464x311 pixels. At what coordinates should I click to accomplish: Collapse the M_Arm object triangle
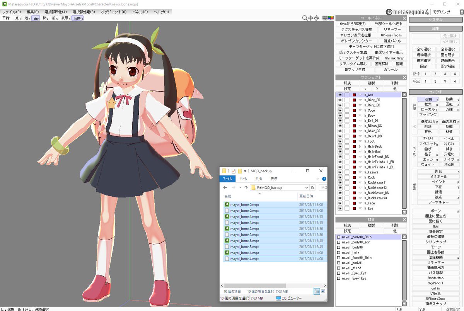pos(360,95)
